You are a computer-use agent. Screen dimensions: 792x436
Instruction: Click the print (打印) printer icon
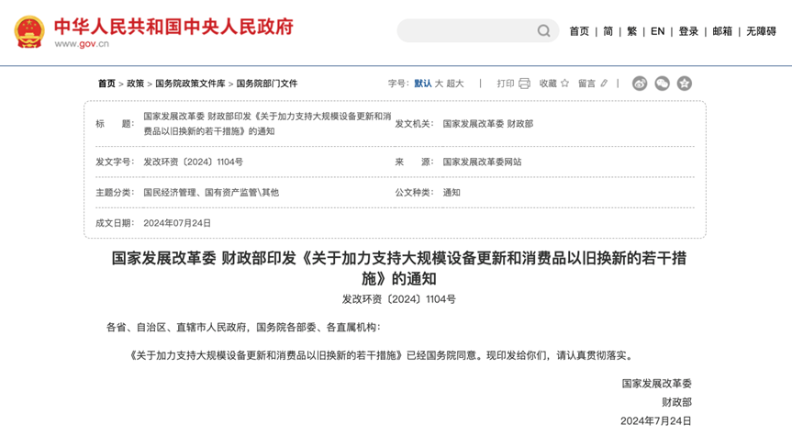524,84
